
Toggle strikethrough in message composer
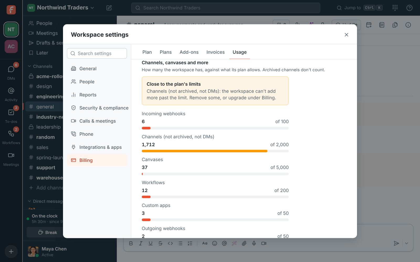pos(160,243)
